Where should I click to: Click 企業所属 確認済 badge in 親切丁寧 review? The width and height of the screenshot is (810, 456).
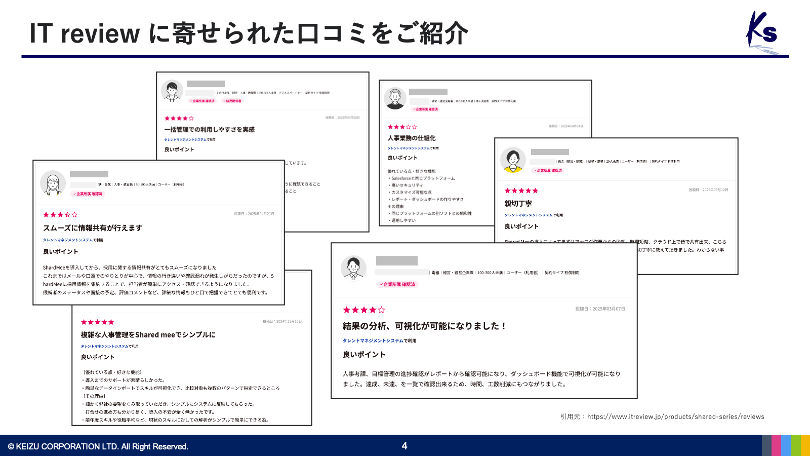pos(547,170)
